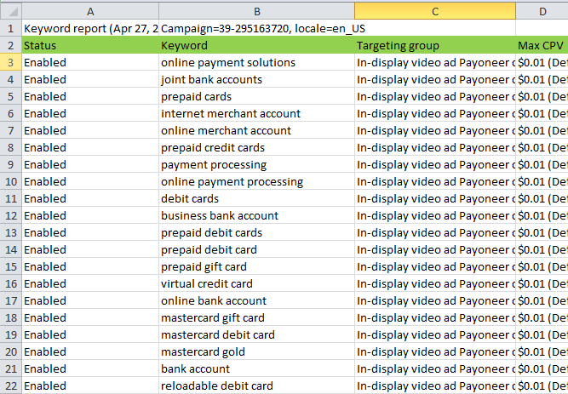Click the 'Keyword report (Apr 27' cell
Screen dimensions: 568x394
90,28
